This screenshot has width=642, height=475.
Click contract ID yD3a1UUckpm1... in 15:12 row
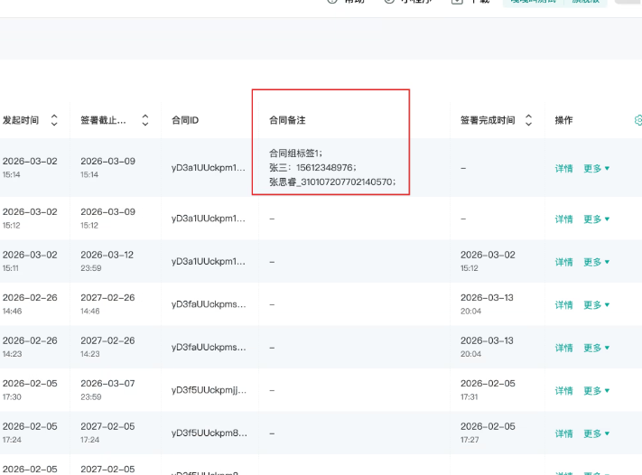(209, 219)
